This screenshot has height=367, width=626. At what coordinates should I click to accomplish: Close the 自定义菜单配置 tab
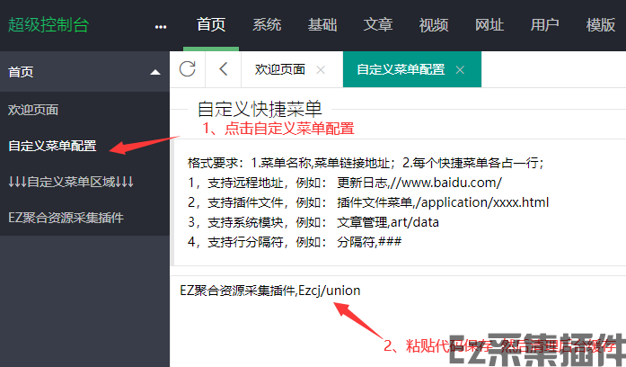(460, 69)
